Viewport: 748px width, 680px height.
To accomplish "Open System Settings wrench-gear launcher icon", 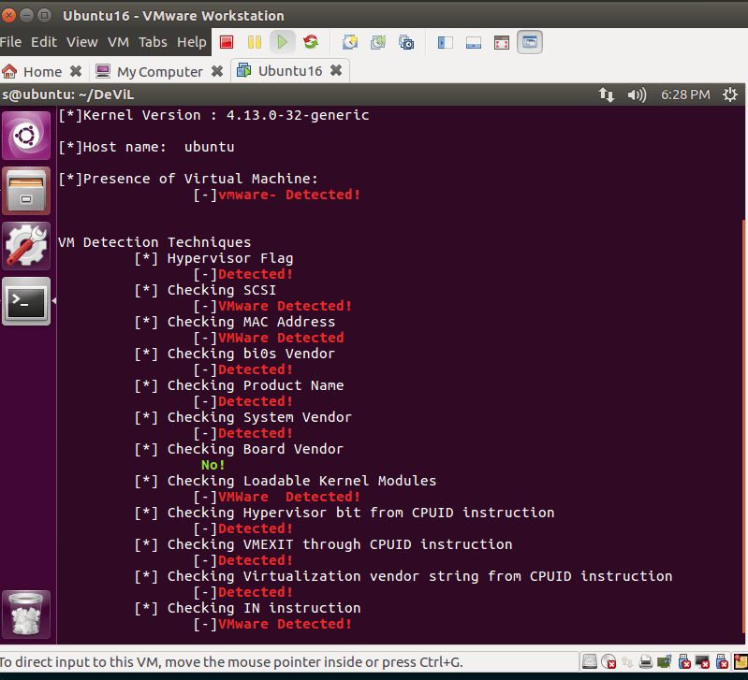I will coord(26,246).
